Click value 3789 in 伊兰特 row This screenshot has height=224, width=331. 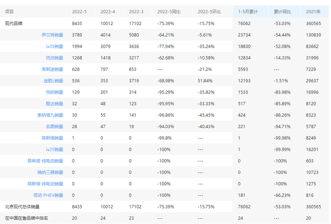coord(77,35)
